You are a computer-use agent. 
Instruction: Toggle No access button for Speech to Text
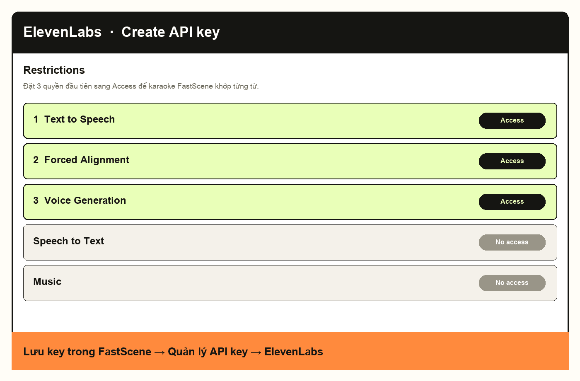[512, 242]
